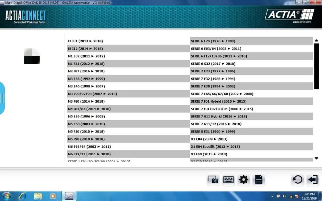
Task: Click the screenshot capture icon
Action: pos(213,180)
